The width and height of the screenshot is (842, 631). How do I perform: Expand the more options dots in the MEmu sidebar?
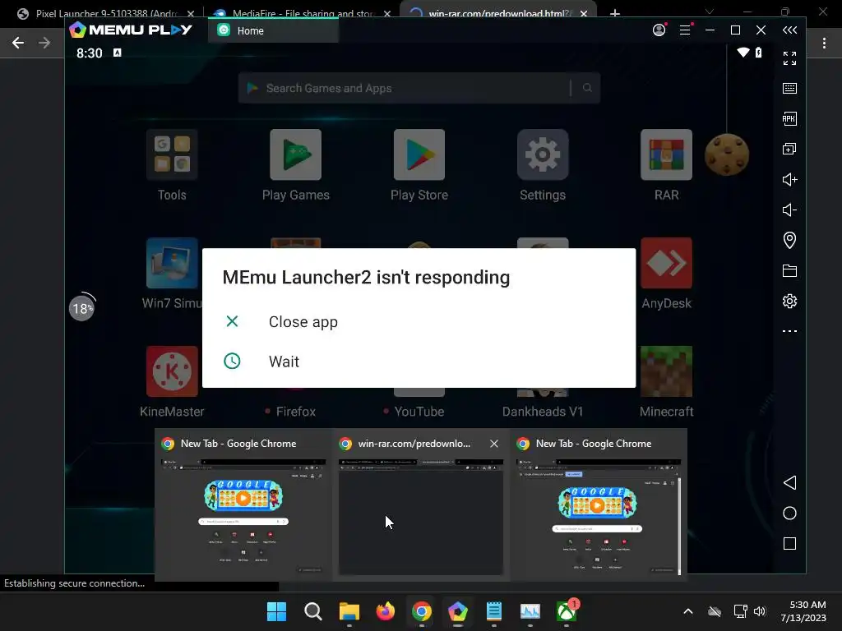[789, 331]
